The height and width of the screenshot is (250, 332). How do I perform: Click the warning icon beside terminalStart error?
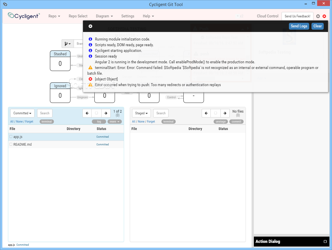click(90, 68)
